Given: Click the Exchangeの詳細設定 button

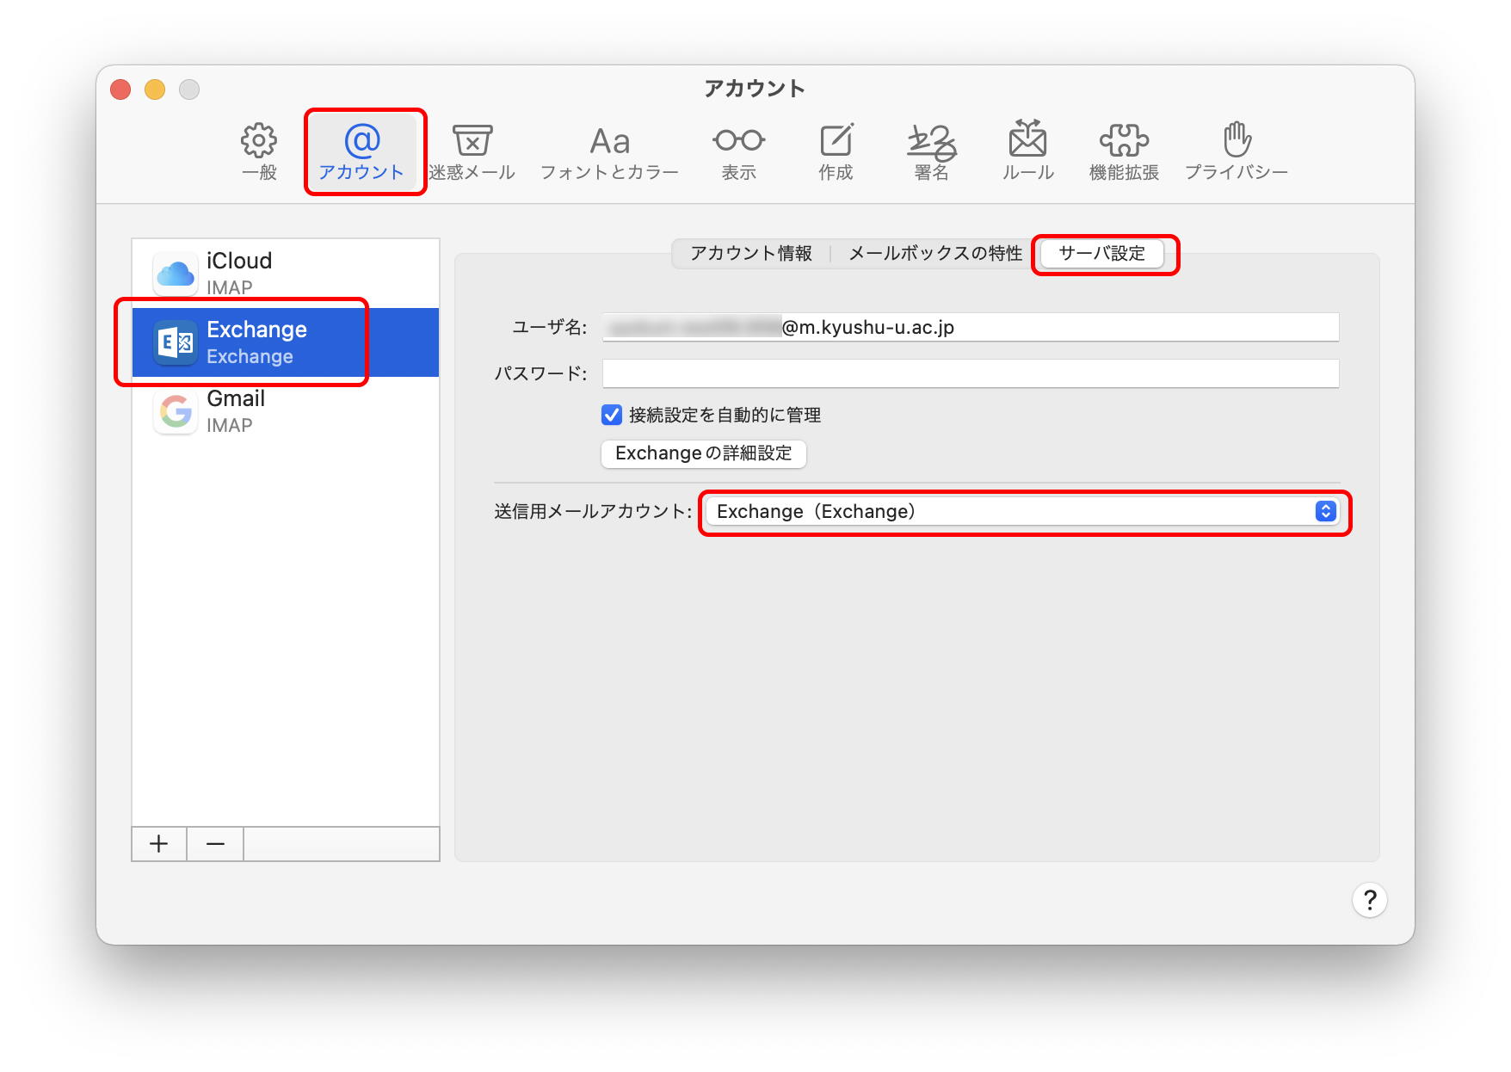Looking at the screenshot, I should [x=703, y=453].
